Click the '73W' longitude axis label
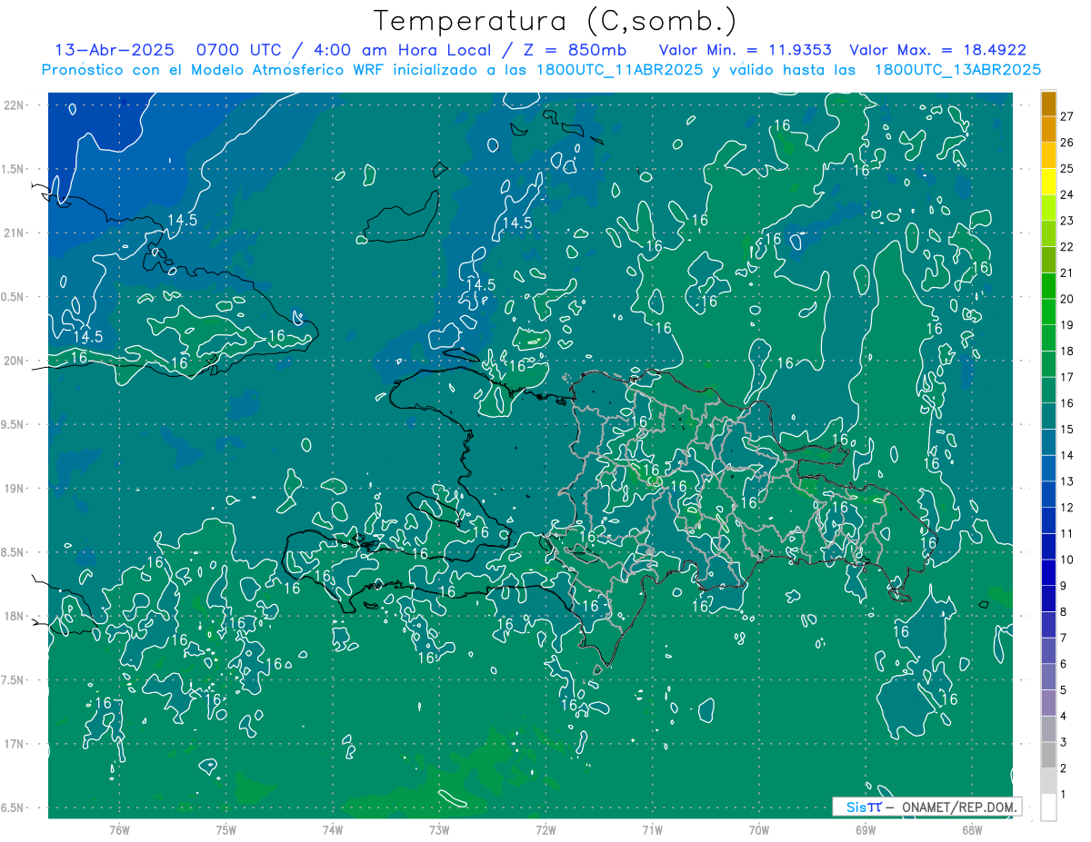 (439, 829)
